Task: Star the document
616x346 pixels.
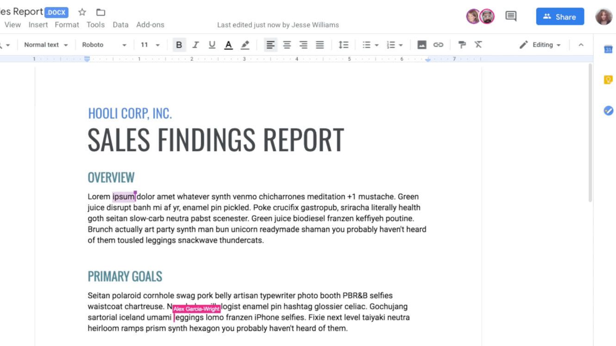Action: [82, 12]
